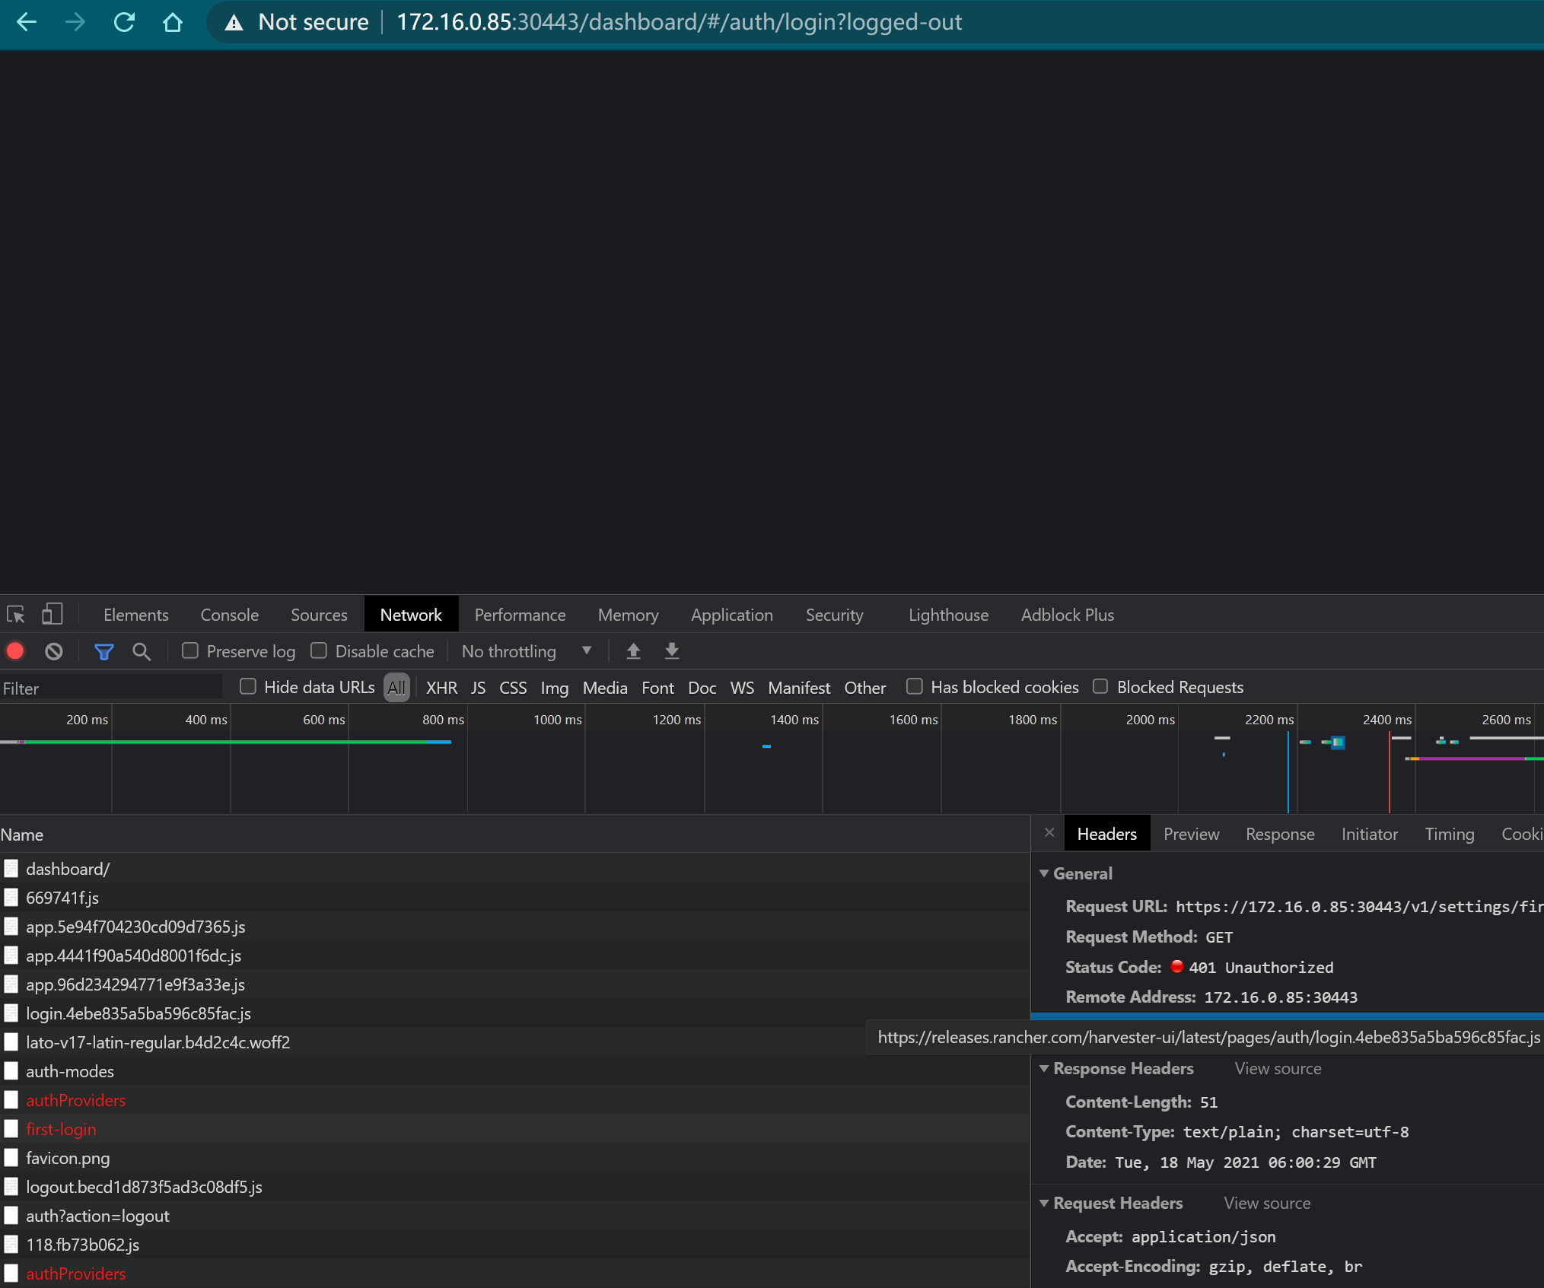Collapse the General headers section
1544x1288 pixels.
pos(1045,873)
